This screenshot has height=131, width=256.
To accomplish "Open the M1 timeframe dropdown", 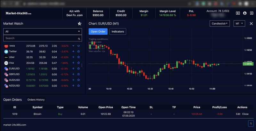I will (239, 24).
